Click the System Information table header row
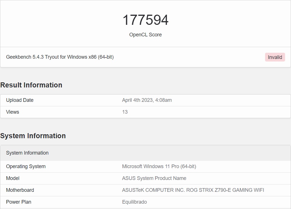The image size is (291, 209). [x=27, y=153]
